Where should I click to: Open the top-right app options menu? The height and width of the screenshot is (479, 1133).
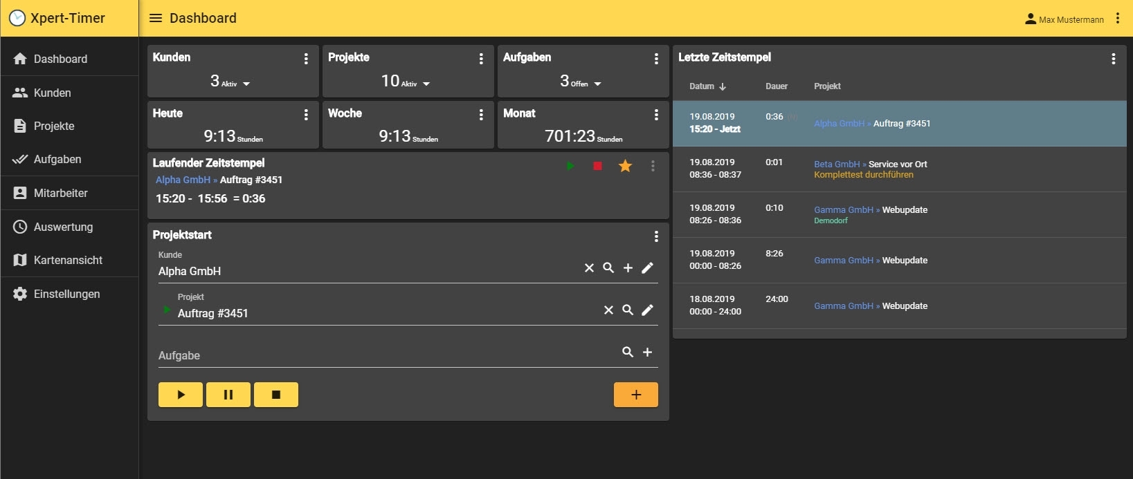point(1118,19)
